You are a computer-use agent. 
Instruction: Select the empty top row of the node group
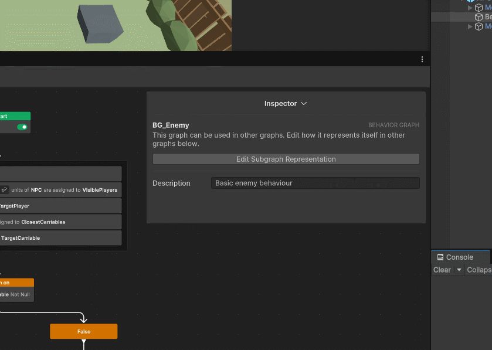coord(60,174)
